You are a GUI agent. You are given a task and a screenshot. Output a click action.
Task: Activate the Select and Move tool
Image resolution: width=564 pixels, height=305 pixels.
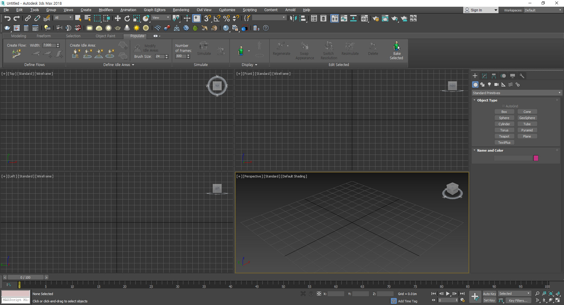click(x=117, y=18)
